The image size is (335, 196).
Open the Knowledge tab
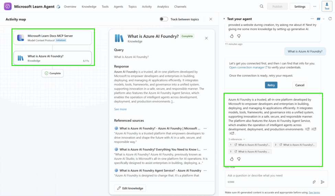[89, 7]
